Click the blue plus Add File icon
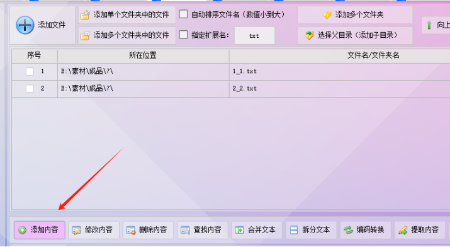The width and height of the screenshot is (450, 247). [x=25, y=25]
